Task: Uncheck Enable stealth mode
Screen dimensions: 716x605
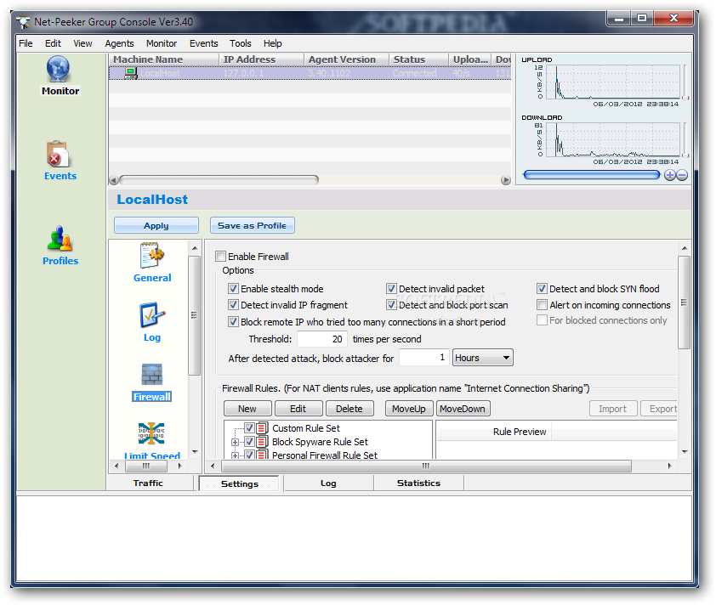Action: (233, 289)
